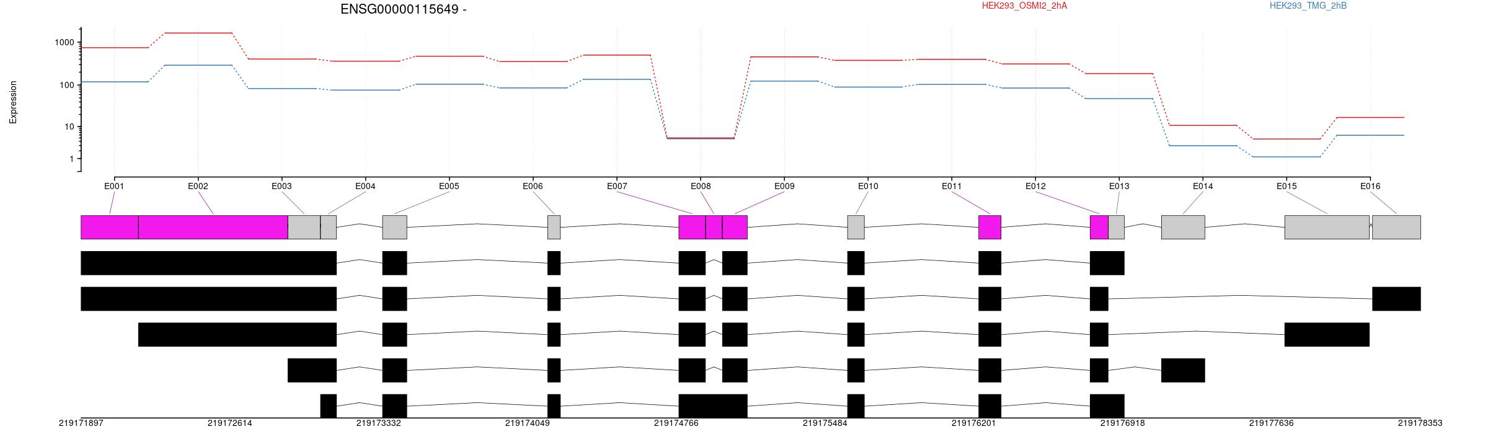Click genomic coordinate 219176201
The height and width of the screenshot is (434, 1488).
pyautogui.click(x=974, y=423)
